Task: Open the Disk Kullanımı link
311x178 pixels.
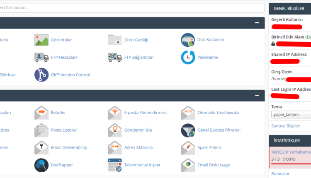Action: click(211, 40)
